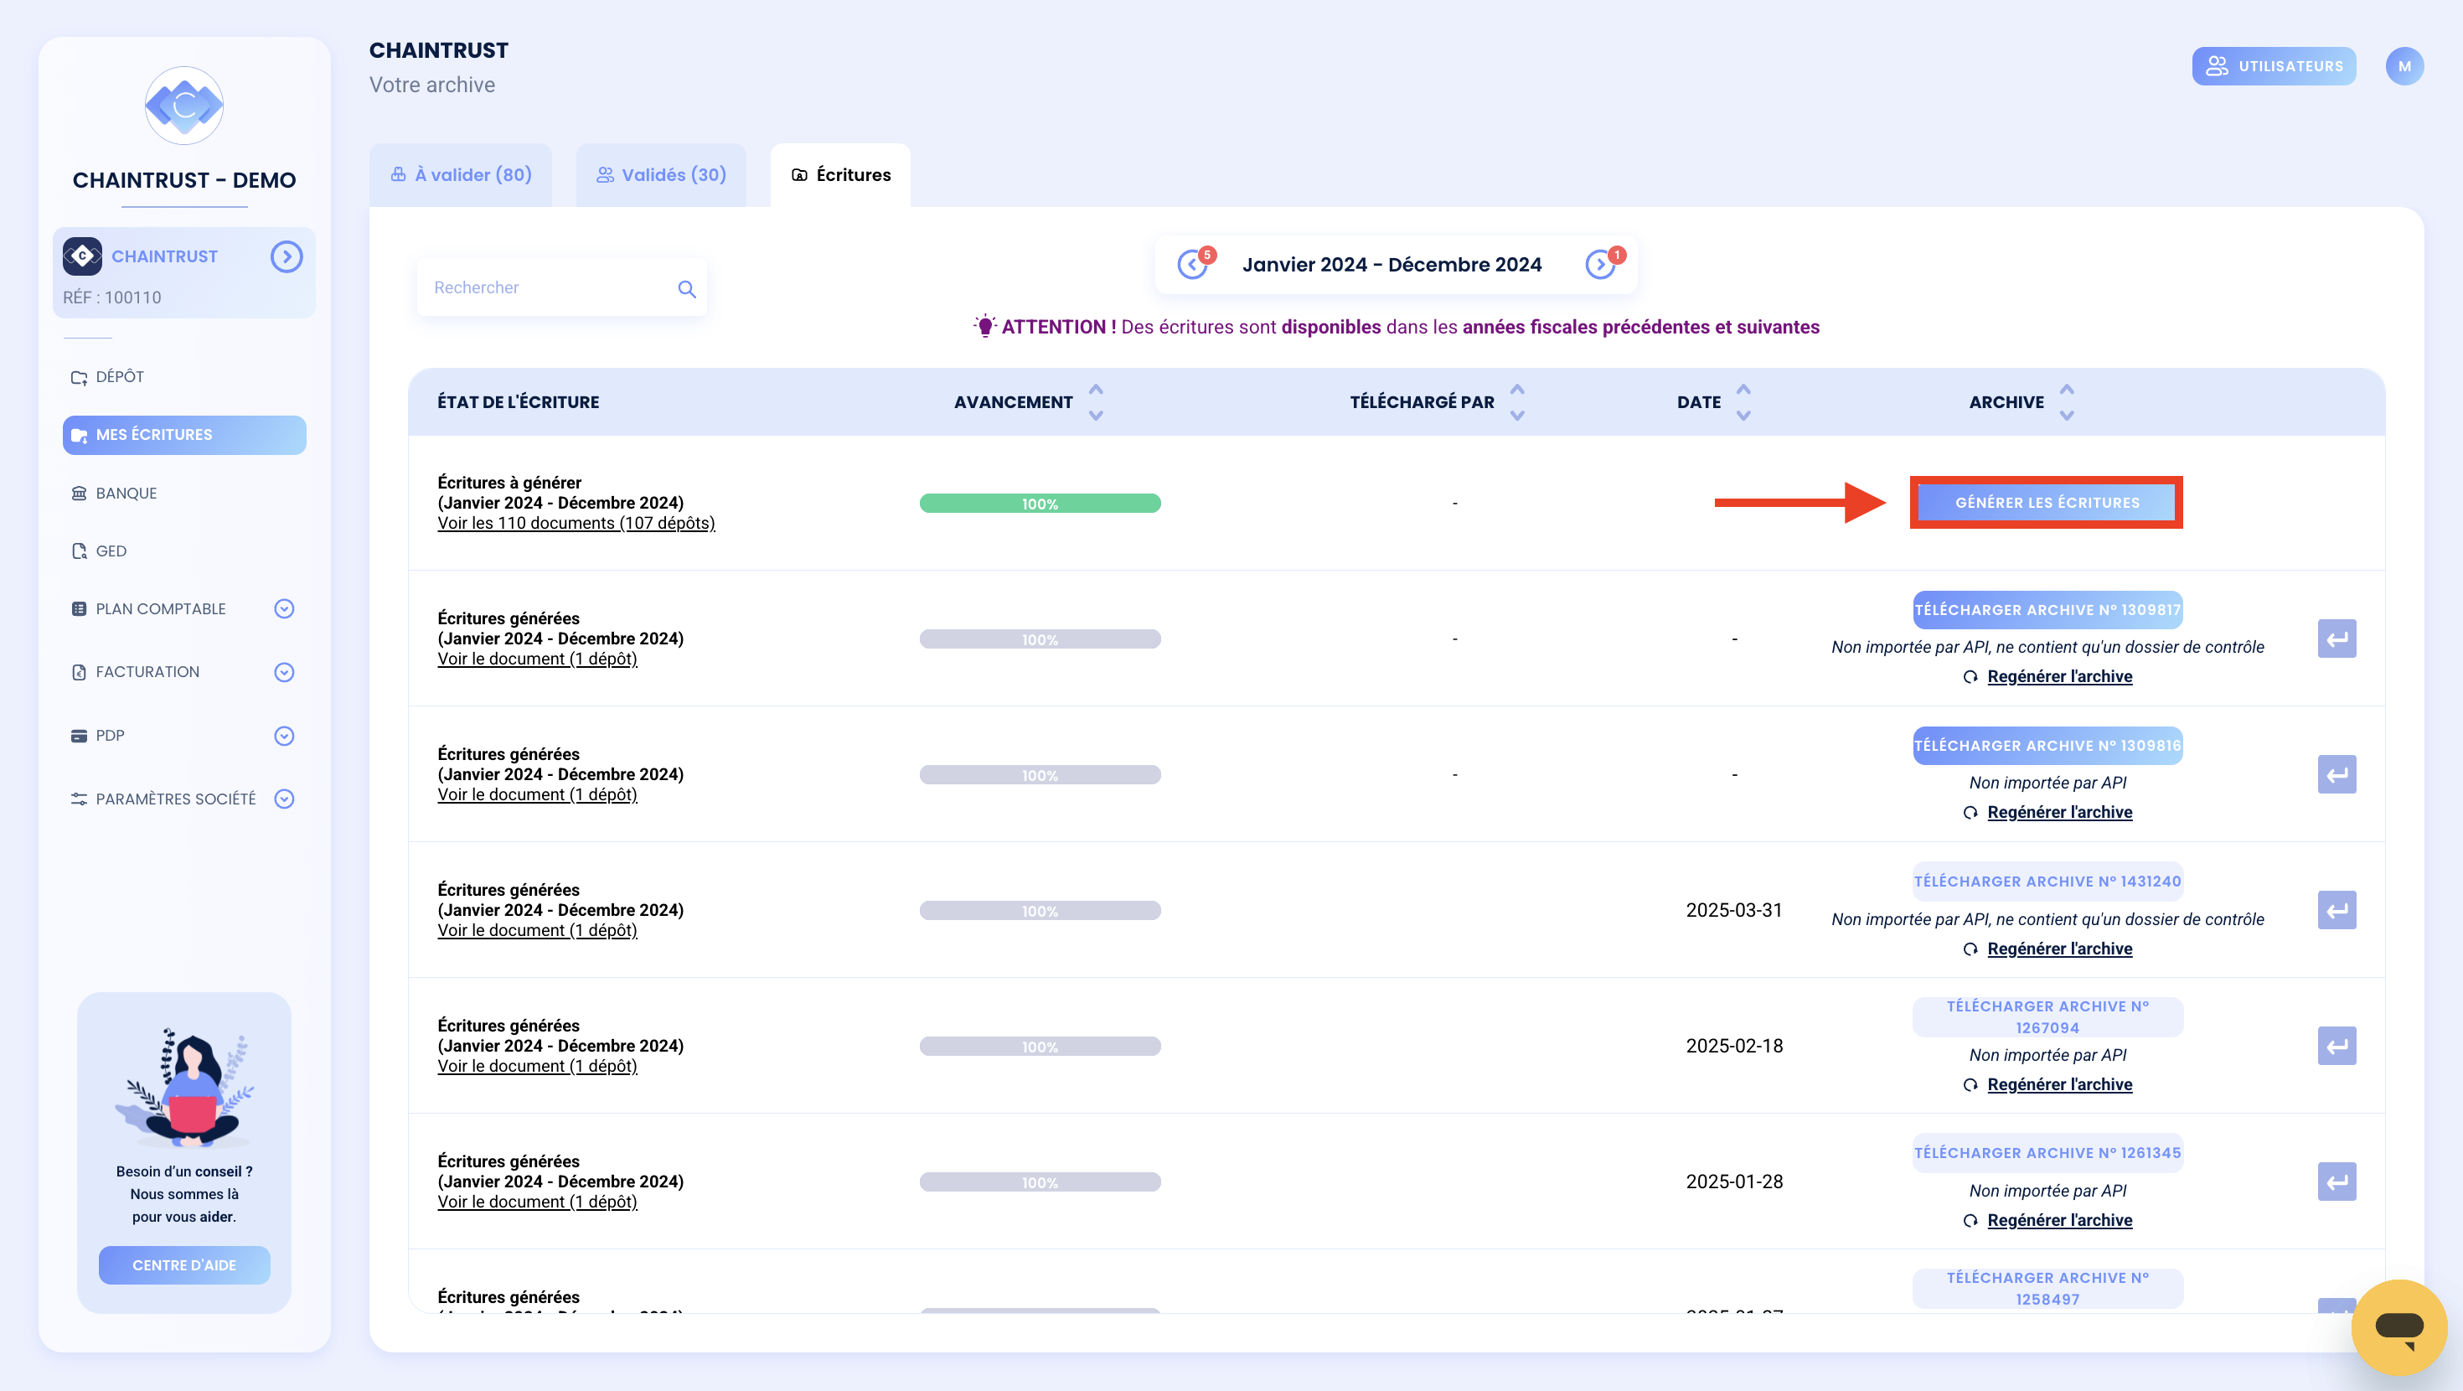Expand the PARAMÈTRES SOCIÉTÉ chevron
The width and height of the screenshot is (2463, 1391).
[284, 799]
